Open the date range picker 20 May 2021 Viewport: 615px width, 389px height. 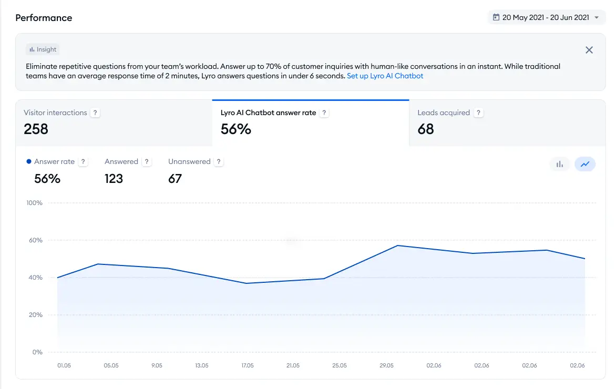[x=546, y=17]
